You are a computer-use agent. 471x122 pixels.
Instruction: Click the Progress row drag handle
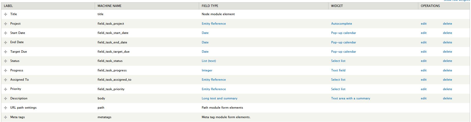6,70
